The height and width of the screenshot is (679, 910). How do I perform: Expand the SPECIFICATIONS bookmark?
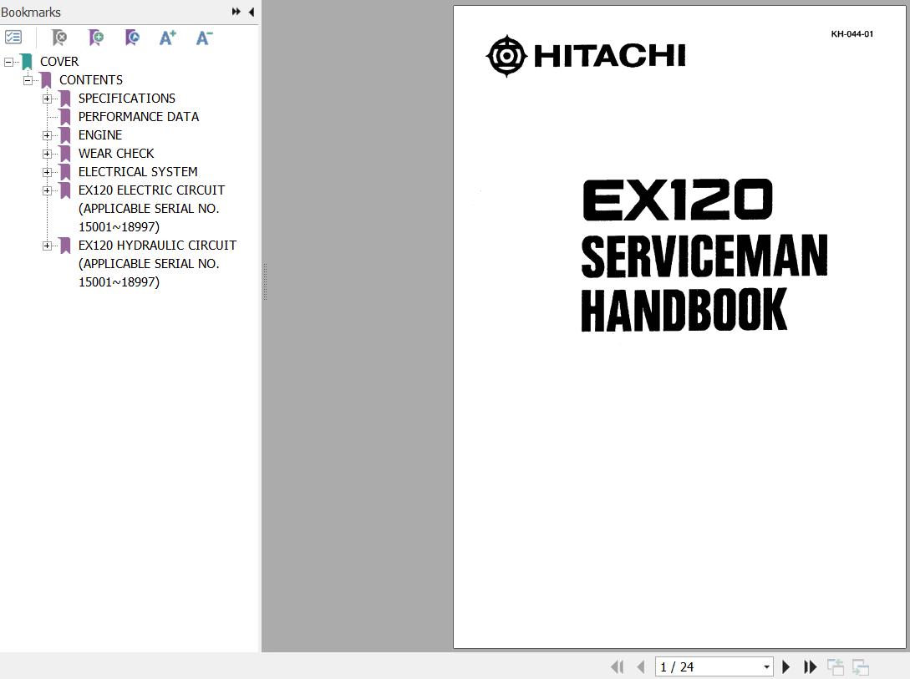click(47, 99)
